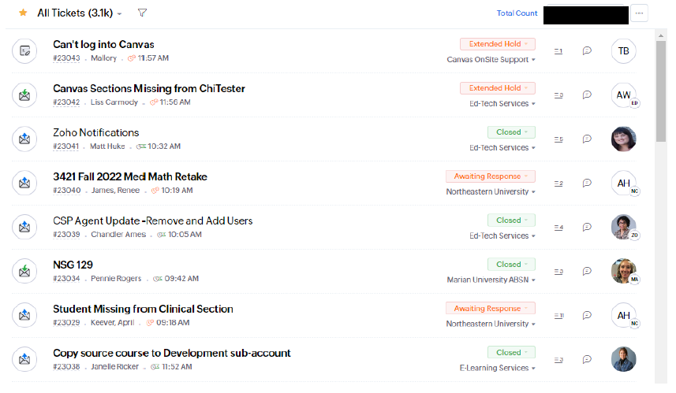Click thread count icon for NSG 129 ticket

pos(558,272)
